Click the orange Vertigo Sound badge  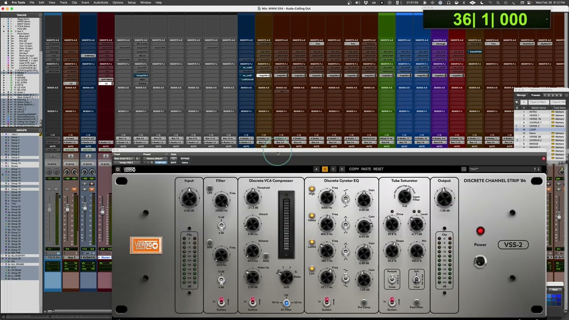[146, 245]
